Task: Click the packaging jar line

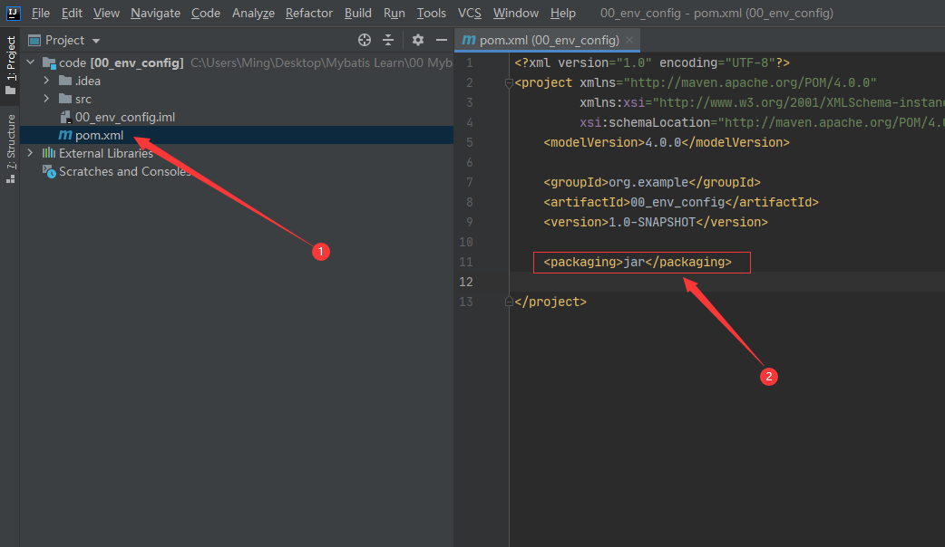Action: pos(638,262)
